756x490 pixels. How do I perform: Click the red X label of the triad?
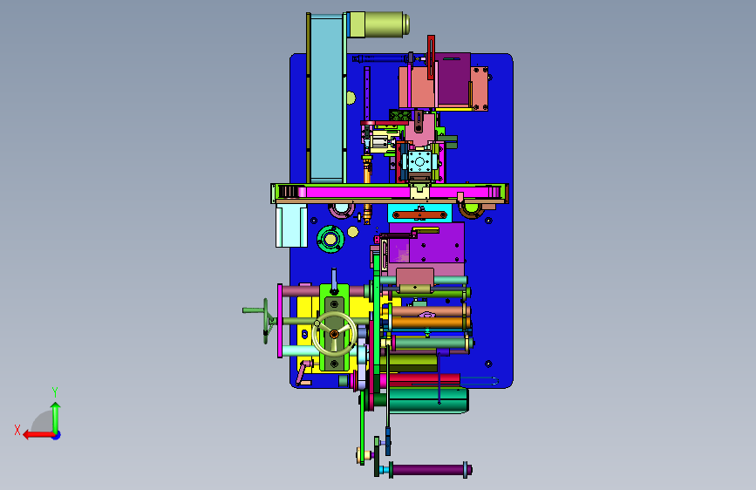point(17,430)
